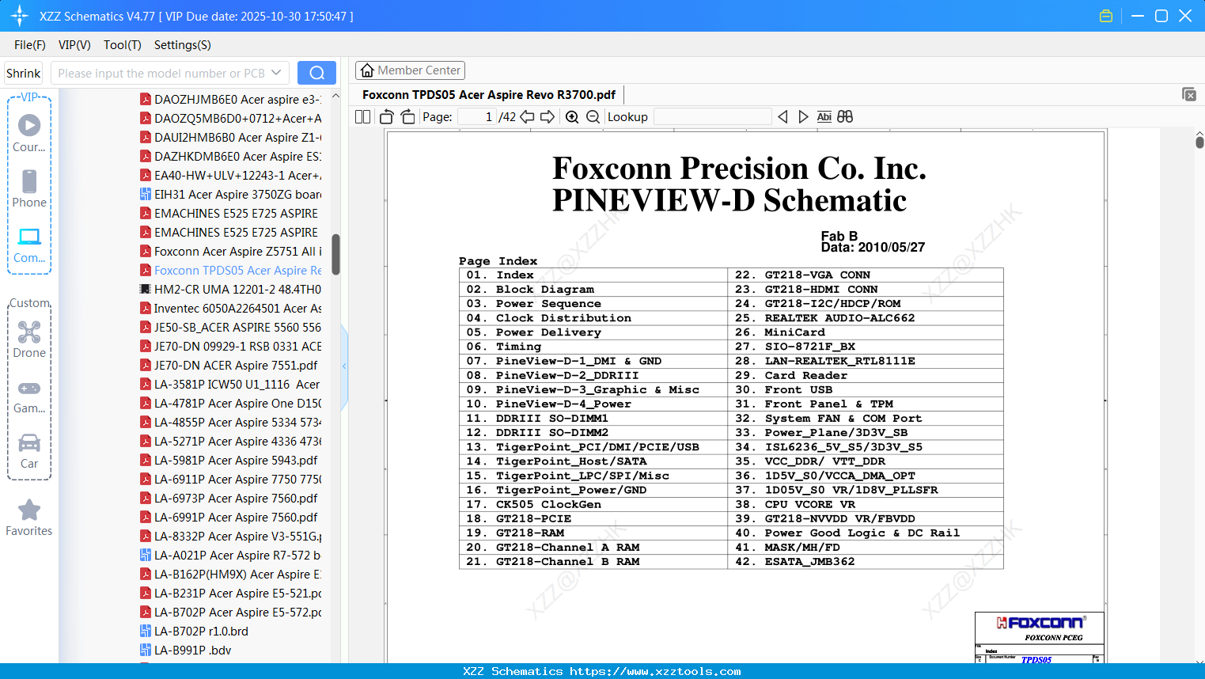Open JE50-SB_ACER ASPIRE 5560 file
Viewport: 1205px width, 679px height.
click(230, 328)
